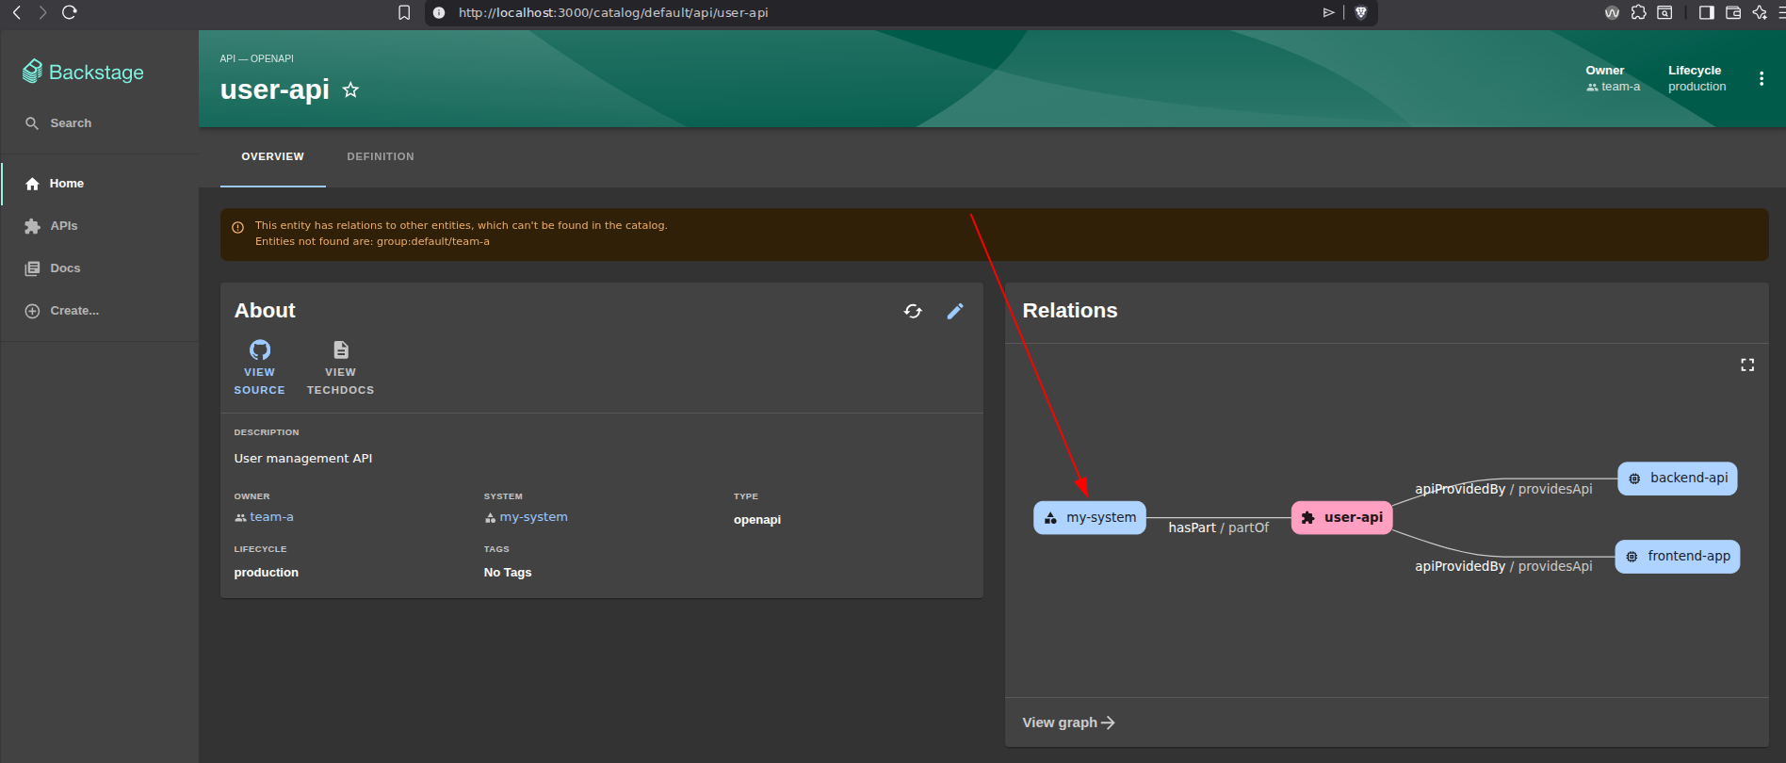Select the my-system node in Relations graph
1786x763 pixels.
click(x=1090, y=518)
